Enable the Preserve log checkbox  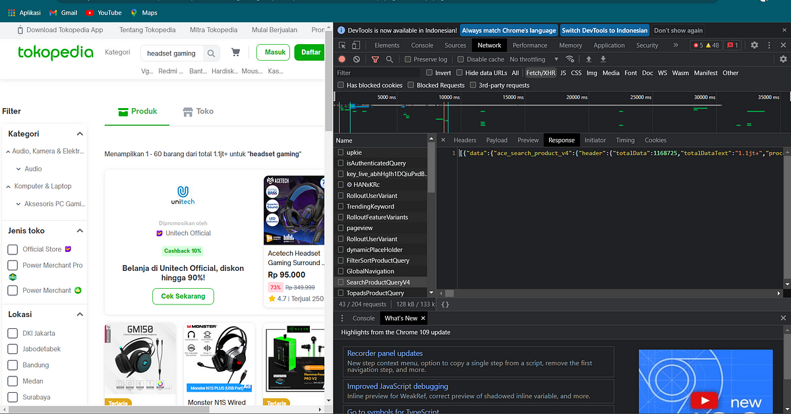click(408, 59)
